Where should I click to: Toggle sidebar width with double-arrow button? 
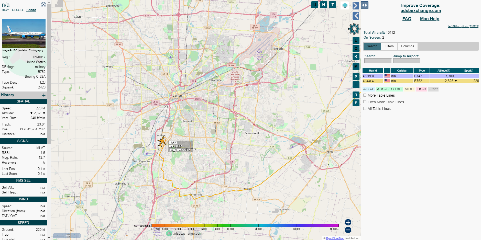[365, 5]
